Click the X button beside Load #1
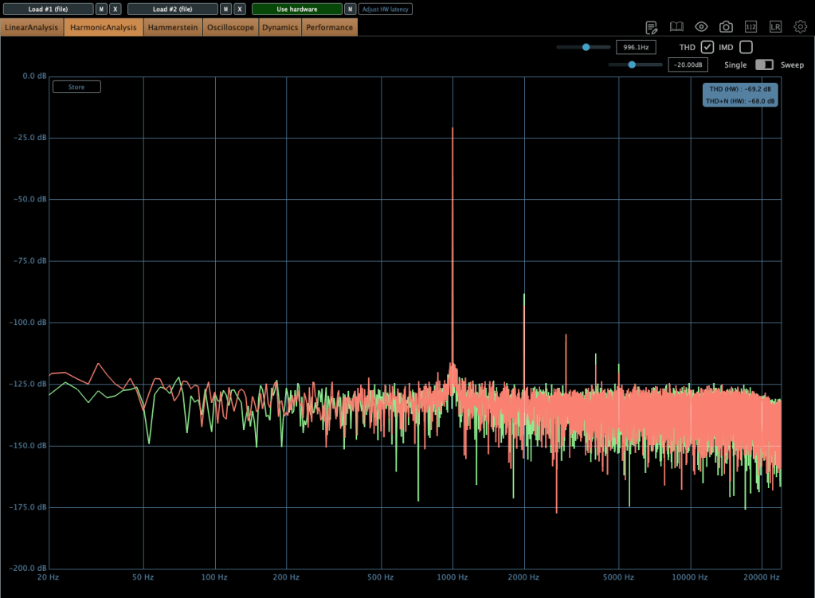The image size is (815, 598). point(116,10)
